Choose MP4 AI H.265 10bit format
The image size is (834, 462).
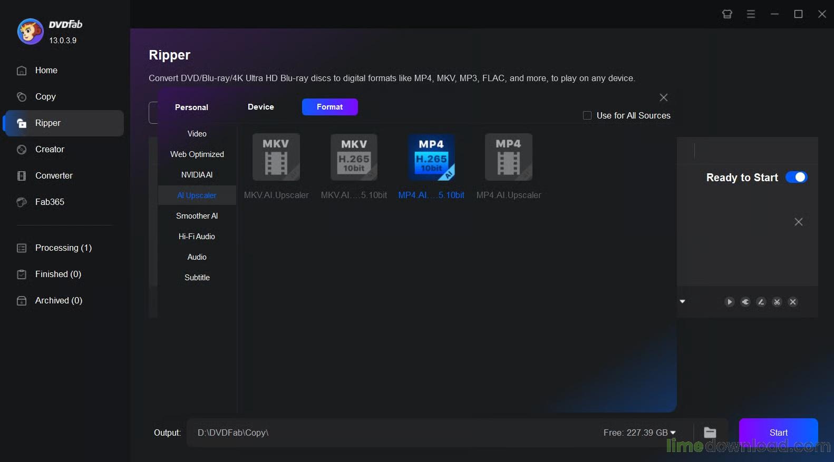point(431,157)
